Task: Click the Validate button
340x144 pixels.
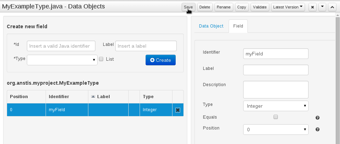Action: pos(259,7)
